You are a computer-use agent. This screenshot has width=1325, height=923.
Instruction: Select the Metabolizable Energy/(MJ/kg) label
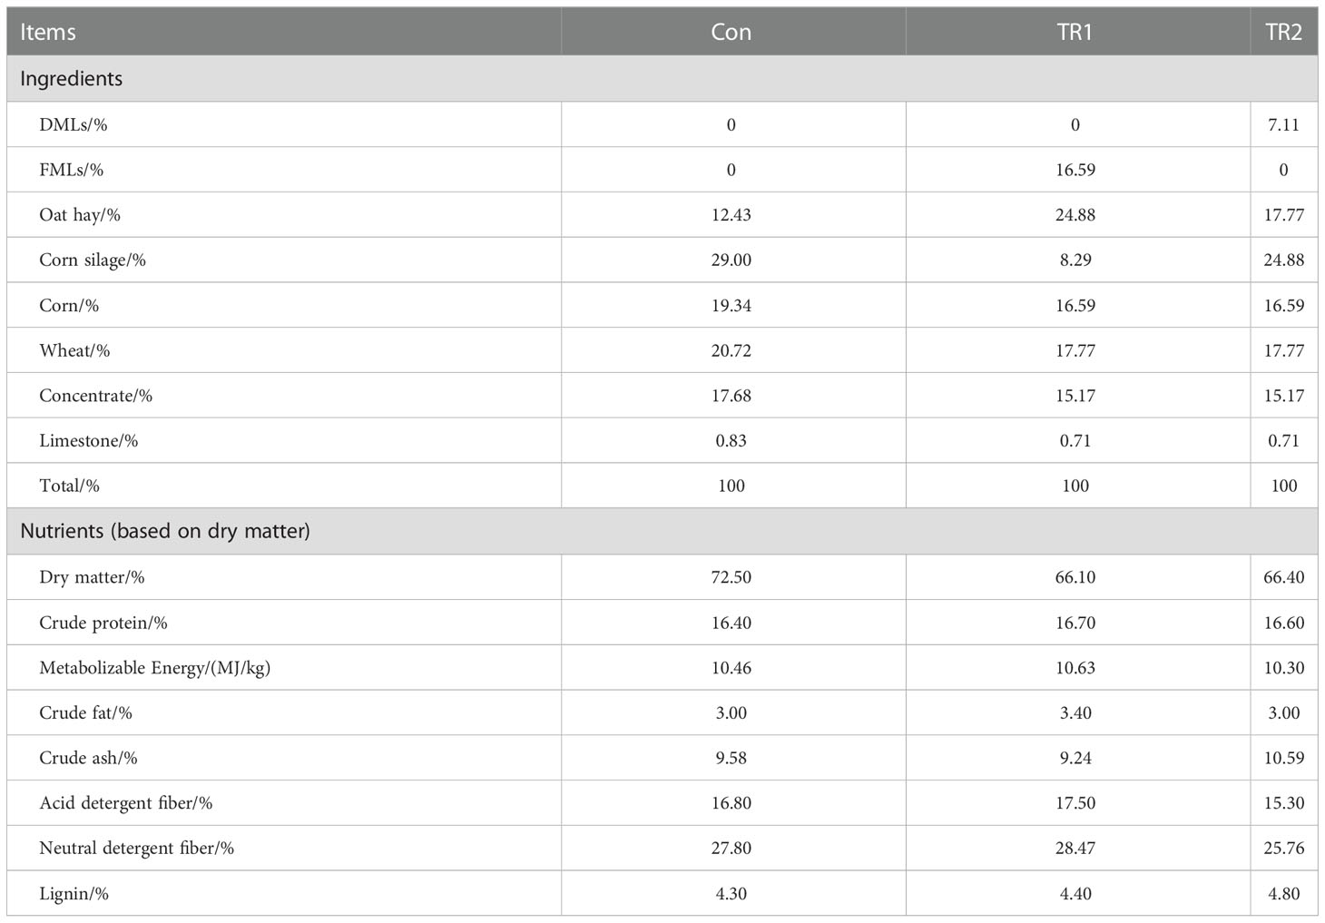(x=155, y=668)
